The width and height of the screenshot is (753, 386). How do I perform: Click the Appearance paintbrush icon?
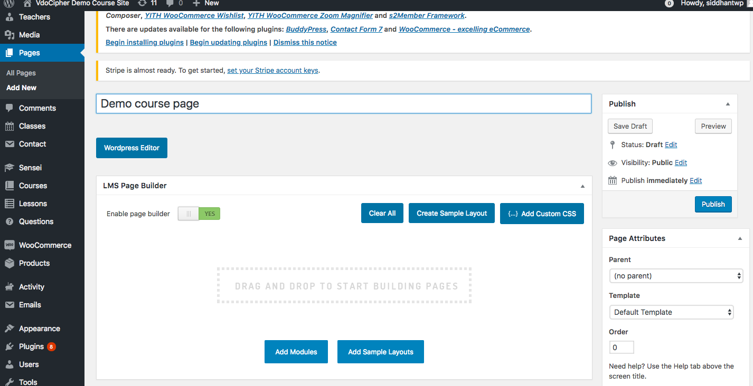pos(9,329)
